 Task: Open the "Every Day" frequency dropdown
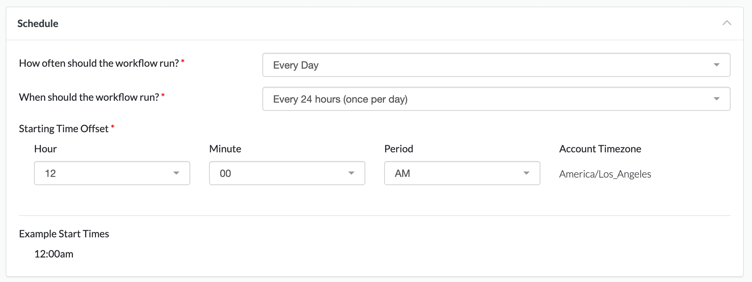(x=490, y=65)
